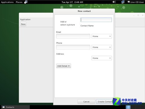Image resolution: width=145 pixels, height=109 pixels.
Task: Click the launcher icon next to Places
Action: click(x=26, y=2)
